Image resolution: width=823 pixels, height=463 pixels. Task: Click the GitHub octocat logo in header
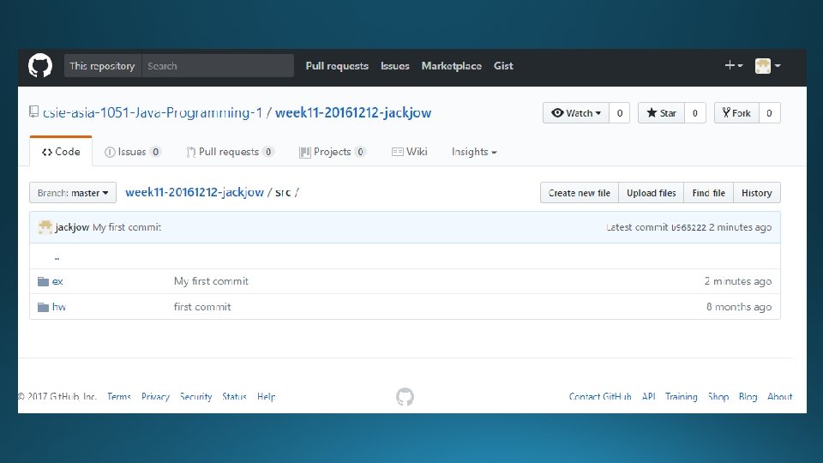40,66
